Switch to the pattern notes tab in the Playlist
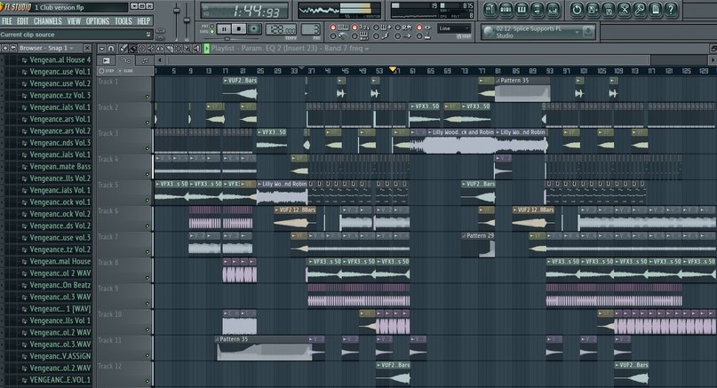The width and height of the screenshot is (717, 388). tap(145, 60)
